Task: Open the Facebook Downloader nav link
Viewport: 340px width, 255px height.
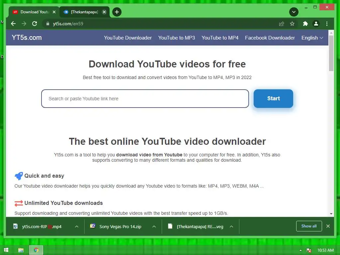Action: (x=270, y=38)
